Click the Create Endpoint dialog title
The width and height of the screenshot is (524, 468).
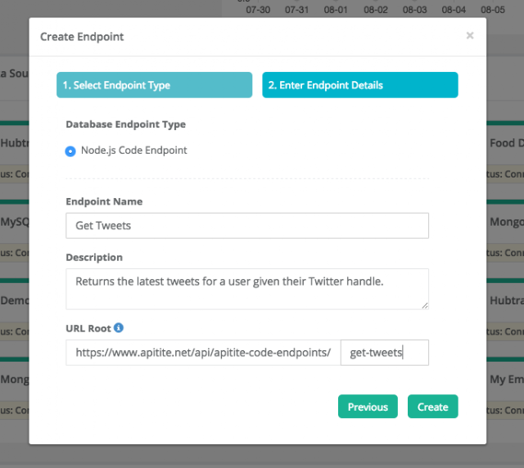tap(82, 37)
